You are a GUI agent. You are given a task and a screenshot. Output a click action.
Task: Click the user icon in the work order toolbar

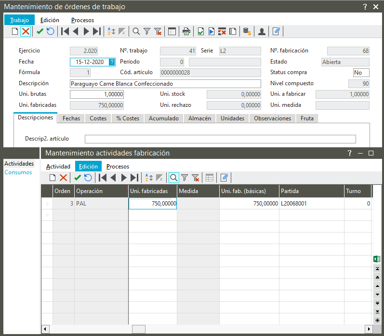(262, 32)
